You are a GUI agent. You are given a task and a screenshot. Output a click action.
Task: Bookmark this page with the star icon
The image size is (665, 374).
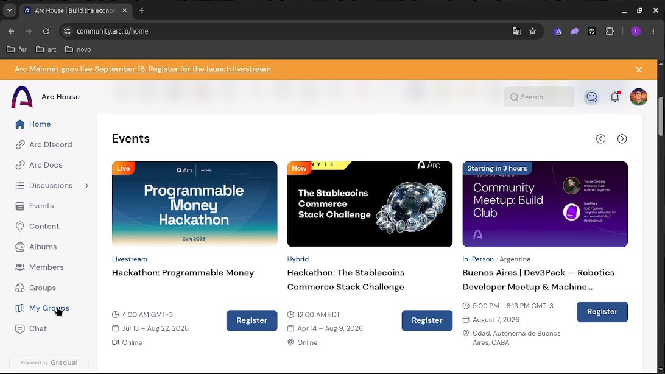(x=533, y=31)
